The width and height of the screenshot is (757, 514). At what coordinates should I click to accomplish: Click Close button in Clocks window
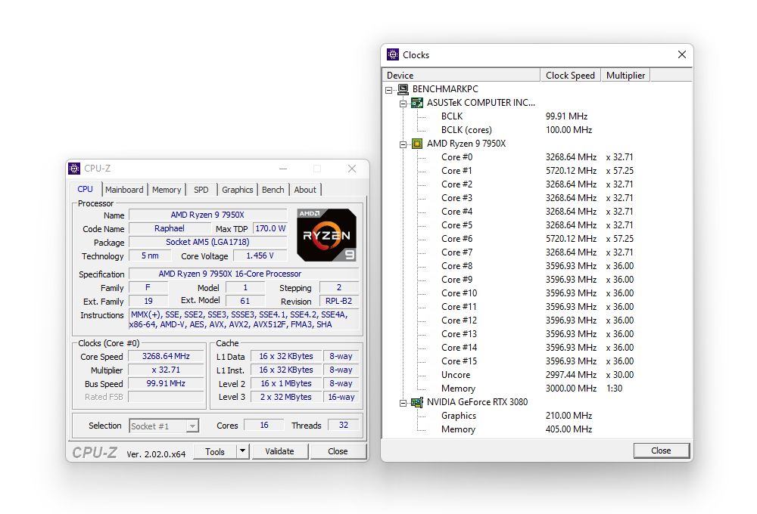tap(661, 451)
